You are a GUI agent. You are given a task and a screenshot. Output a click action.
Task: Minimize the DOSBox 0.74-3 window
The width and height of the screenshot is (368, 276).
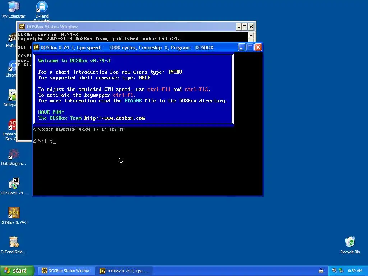(x=241, y=47)
